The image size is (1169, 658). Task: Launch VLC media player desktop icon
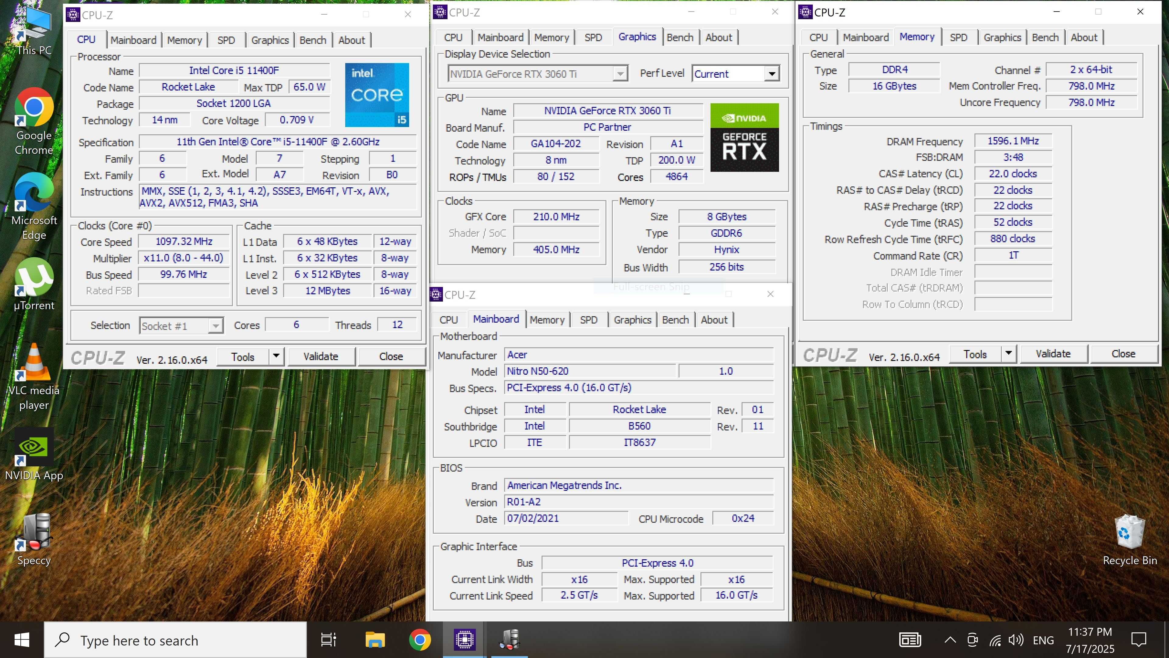[34, 377]
